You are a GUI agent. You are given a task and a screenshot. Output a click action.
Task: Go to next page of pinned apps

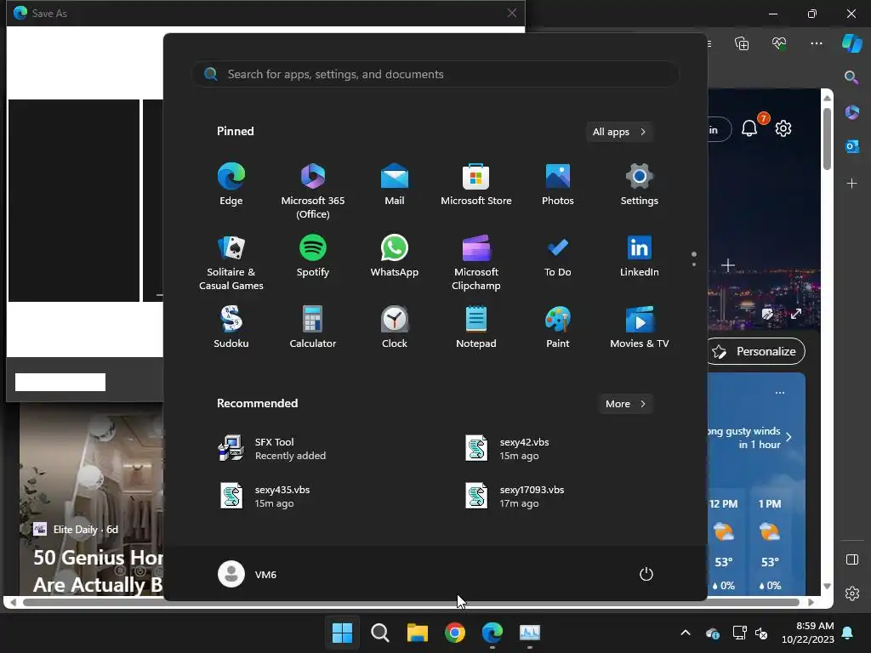[694, 264]
